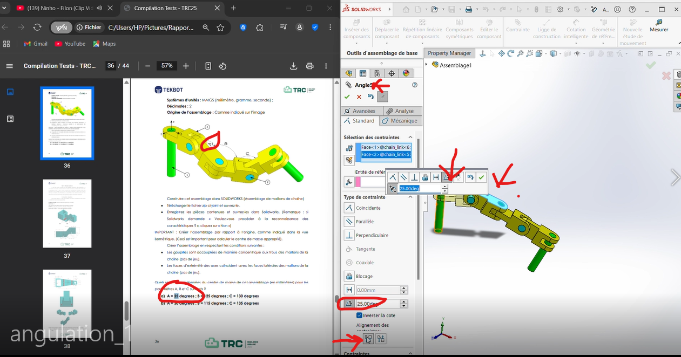Select the Blocage lock mate
Screen dimensions: 681x357
pos(349,276)
